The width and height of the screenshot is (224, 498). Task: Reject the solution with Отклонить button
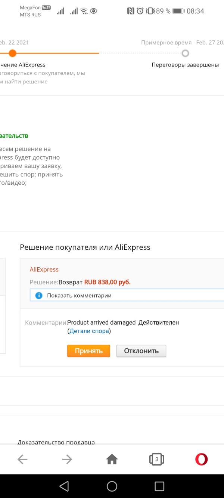click(141, 351)
